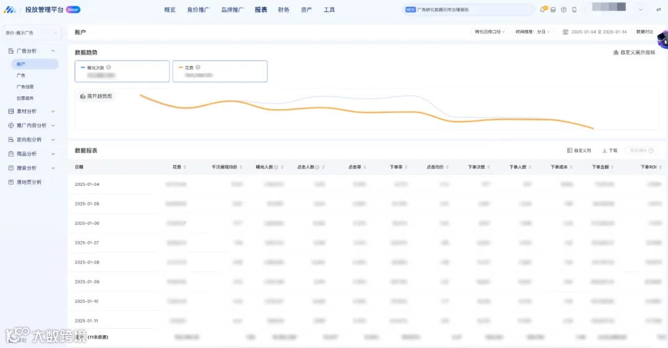Collapse the 广告分析 sidebar section
This screenshot has width=668, height=348.
(x=53, y=51)
